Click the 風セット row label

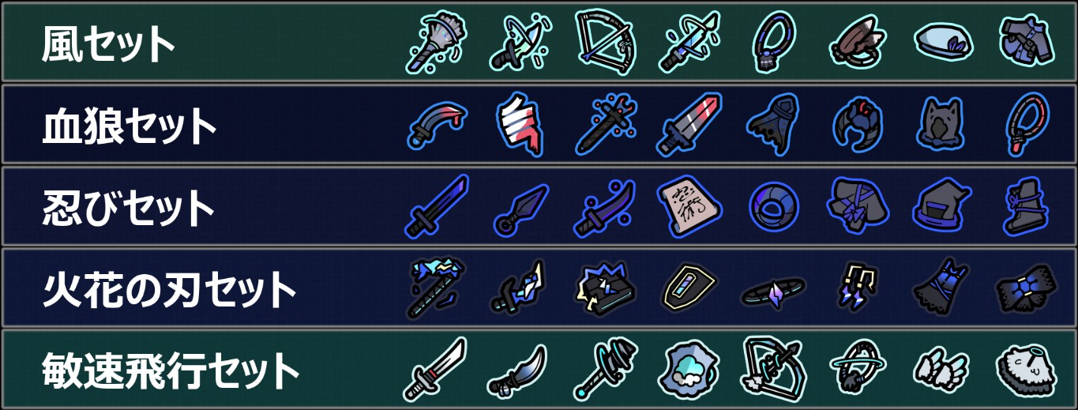pos(108,44)
